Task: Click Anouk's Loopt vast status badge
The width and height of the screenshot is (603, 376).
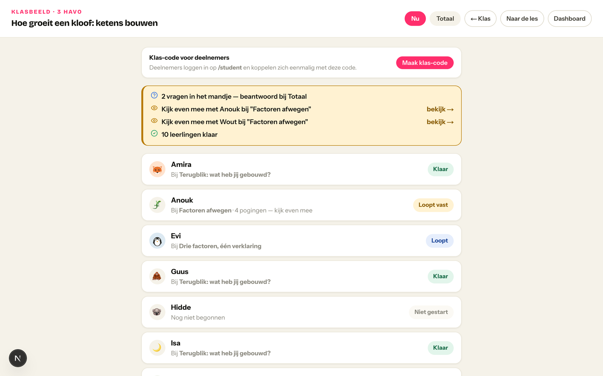Action: [x=433, y=205]
